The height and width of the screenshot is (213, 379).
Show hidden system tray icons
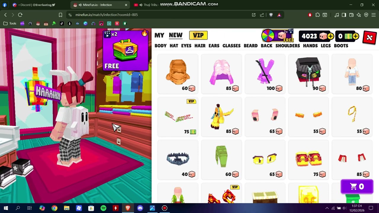pos(327,208)
